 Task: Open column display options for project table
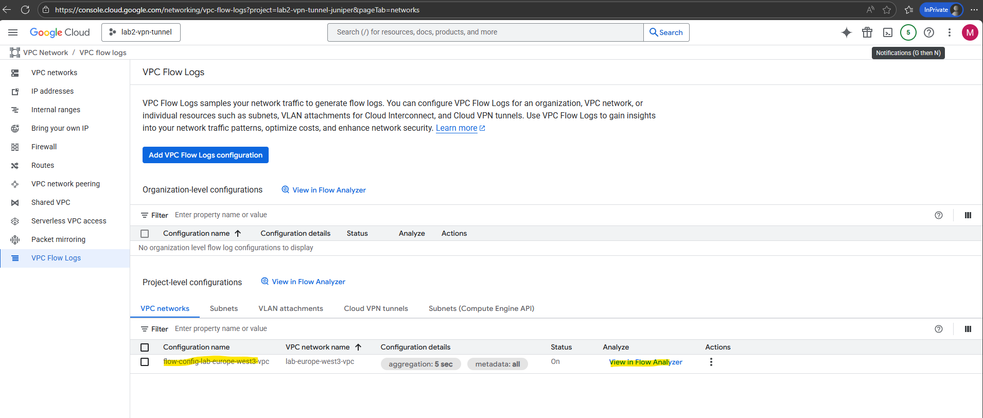[968, 329]
